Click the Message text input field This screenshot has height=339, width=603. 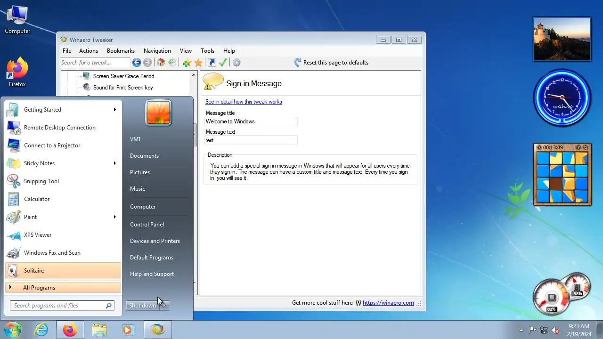click(x=251, y=140)
